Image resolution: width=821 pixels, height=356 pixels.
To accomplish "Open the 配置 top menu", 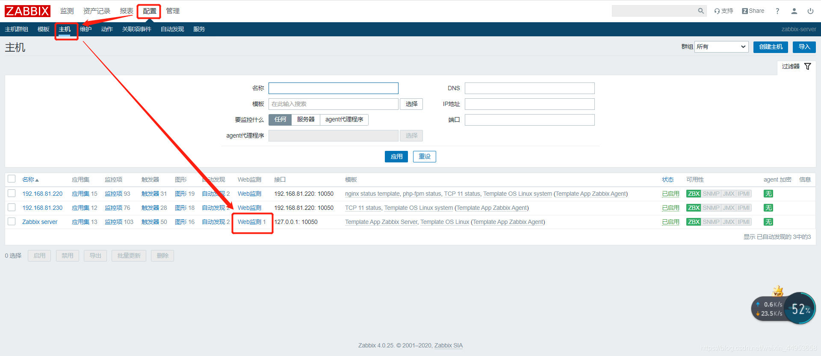I will click(150, 11).
